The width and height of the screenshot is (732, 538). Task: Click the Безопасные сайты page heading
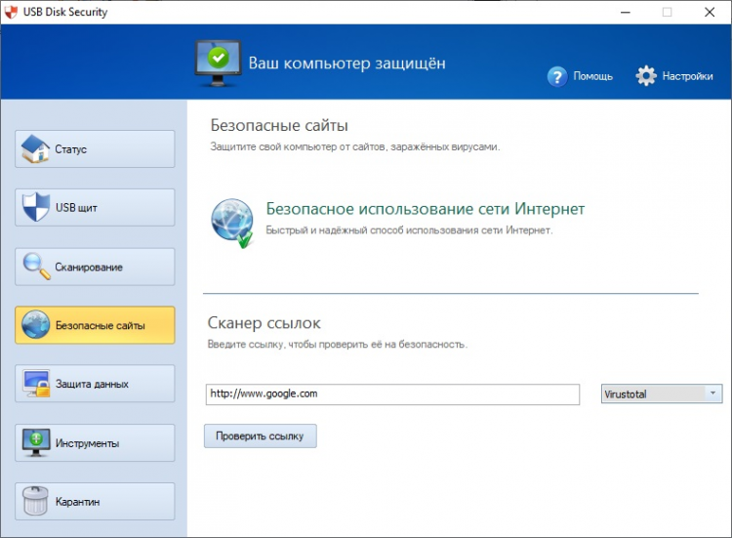pyautogui.click(x=279, y=125)
